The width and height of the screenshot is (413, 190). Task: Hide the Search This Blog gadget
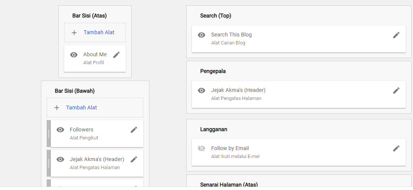(201, 35)
